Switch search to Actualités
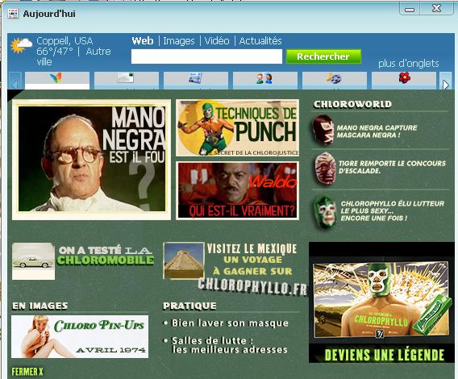Image resolution: width=458 pixels, height=379 pixels. 260,40
